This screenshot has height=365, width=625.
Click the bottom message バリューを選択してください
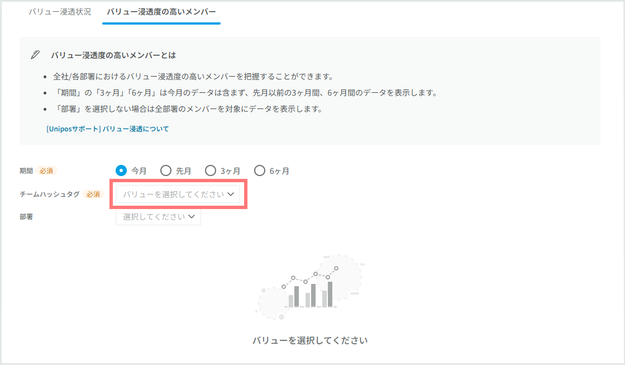pyautogui.click(x=310, y=340)
